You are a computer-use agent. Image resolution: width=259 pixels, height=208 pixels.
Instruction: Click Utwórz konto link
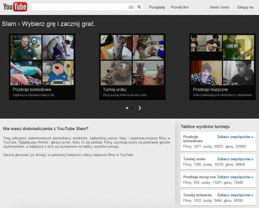[219, 7]
